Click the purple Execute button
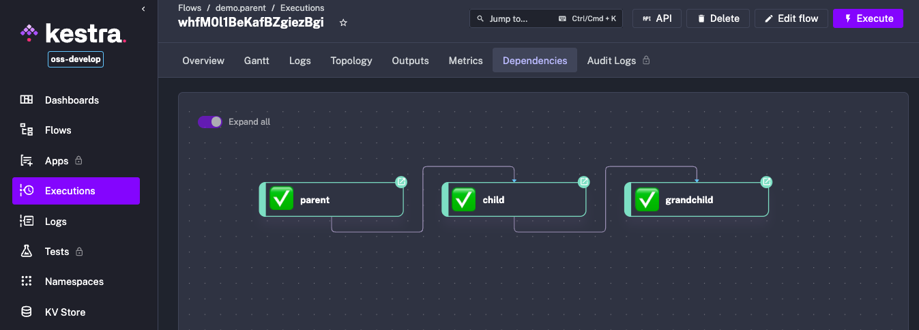The width and height of the screenshot is (919, 330). pos(868,18)
